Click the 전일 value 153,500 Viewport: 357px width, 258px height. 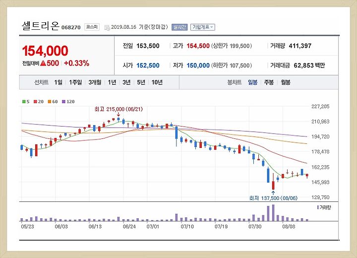(148, 46)
